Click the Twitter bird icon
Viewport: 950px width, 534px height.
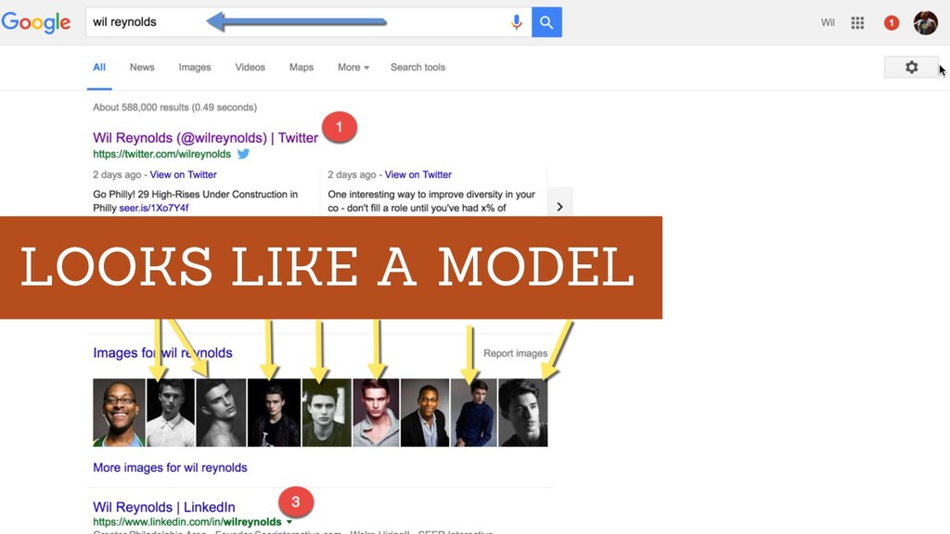point(244,154)
